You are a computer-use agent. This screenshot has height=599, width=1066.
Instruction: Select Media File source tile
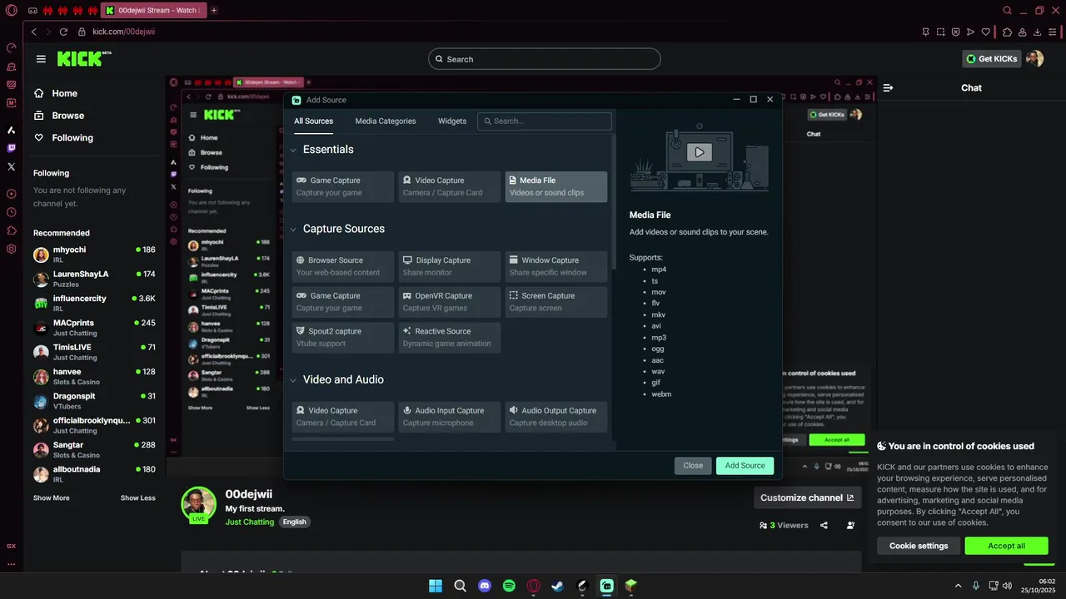point(555,186)
